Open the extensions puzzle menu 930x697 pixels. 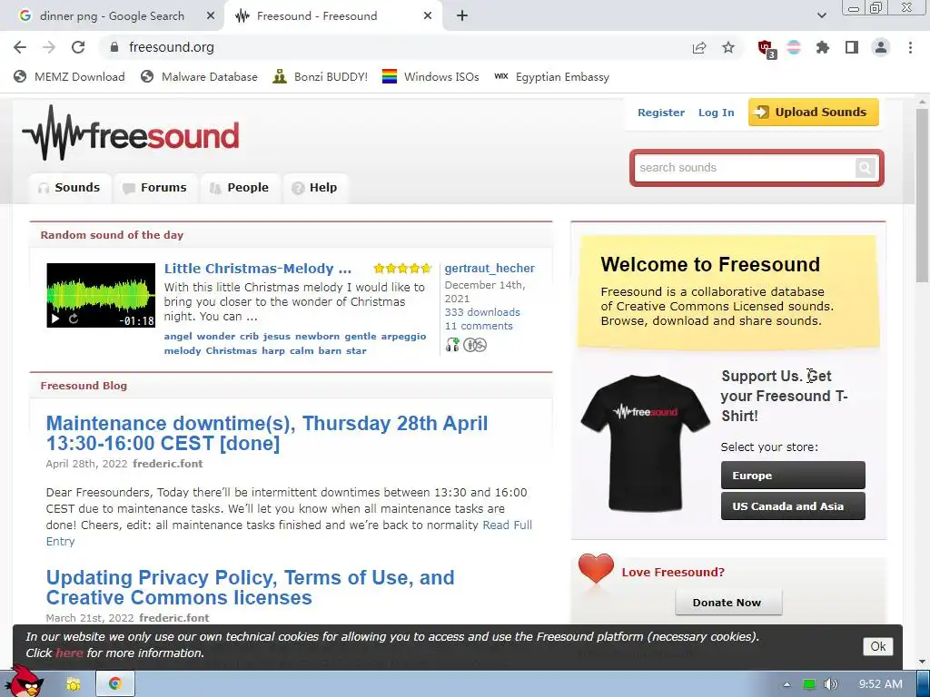(823, 47)
